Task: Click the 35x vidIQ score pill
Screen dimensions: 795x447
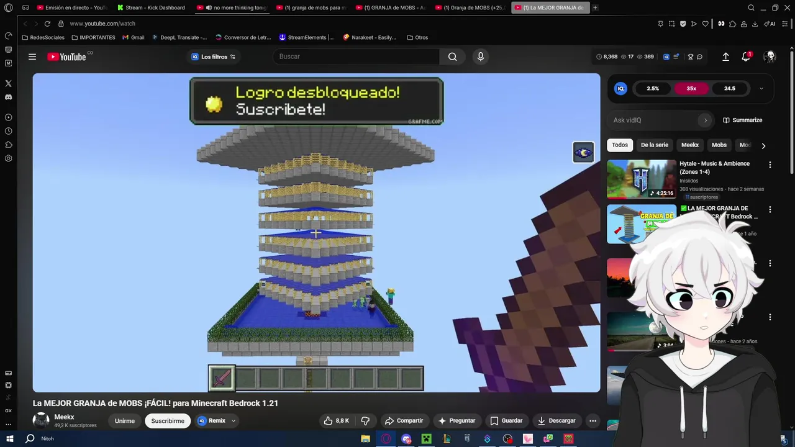Action: coord(691,88)
